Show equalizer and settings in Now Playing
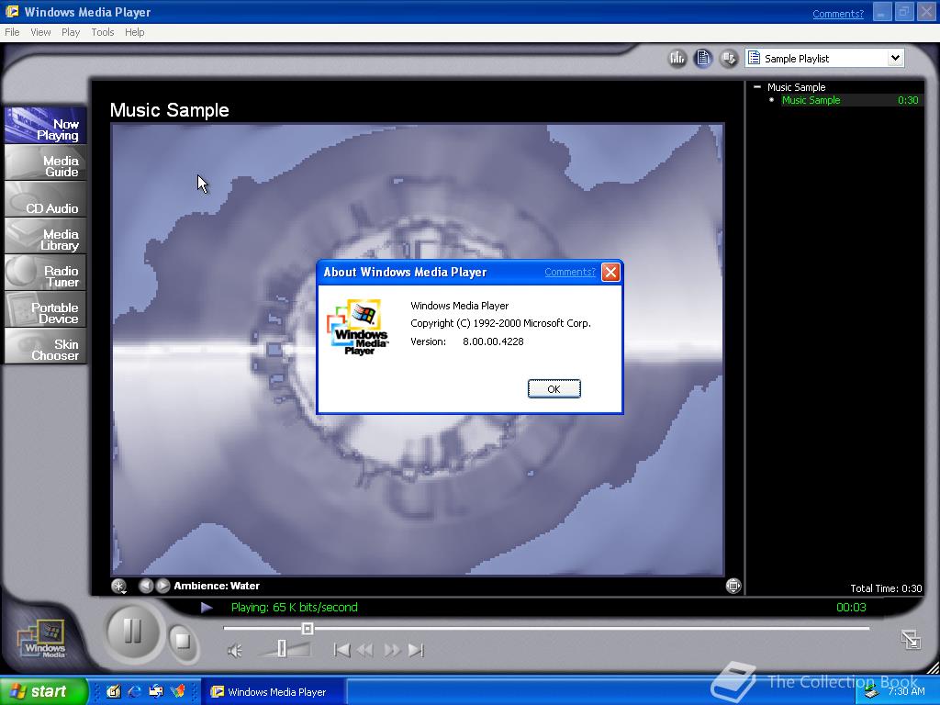 [x=677, y=58]
